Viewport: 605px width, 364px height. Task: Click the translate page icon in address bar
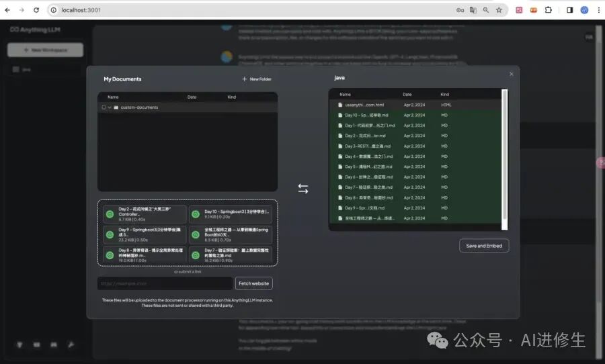[x=473, y=10]
